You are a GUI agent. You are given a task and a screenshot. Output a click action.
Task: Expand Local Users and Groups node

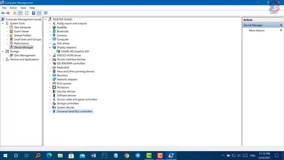tap(7, 39)
